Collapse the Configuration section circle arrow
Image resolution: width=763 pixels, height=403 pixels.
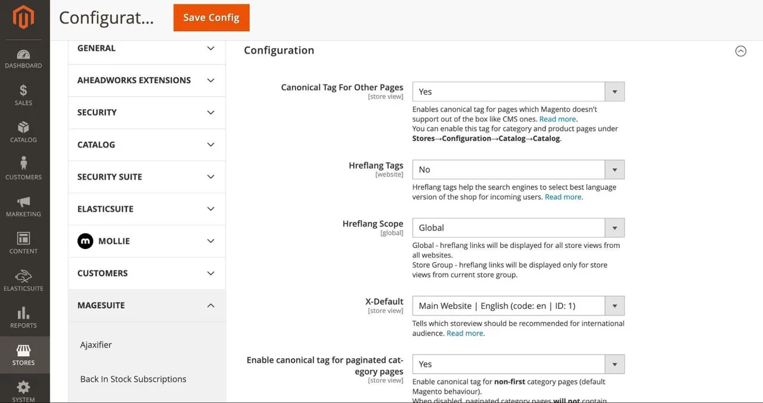click(x=740, y=51)
